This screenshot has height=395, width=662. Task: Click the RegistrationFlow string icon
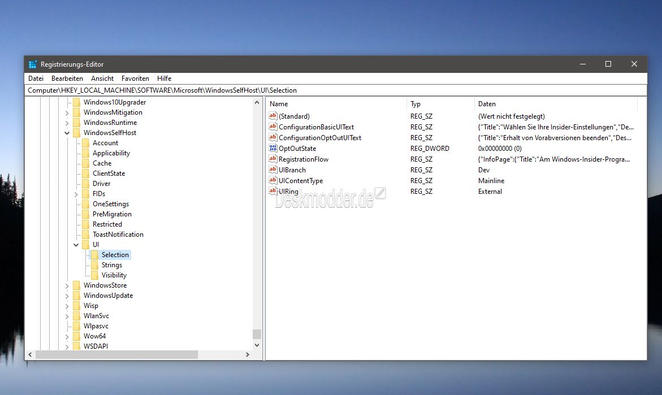point(272,159)
